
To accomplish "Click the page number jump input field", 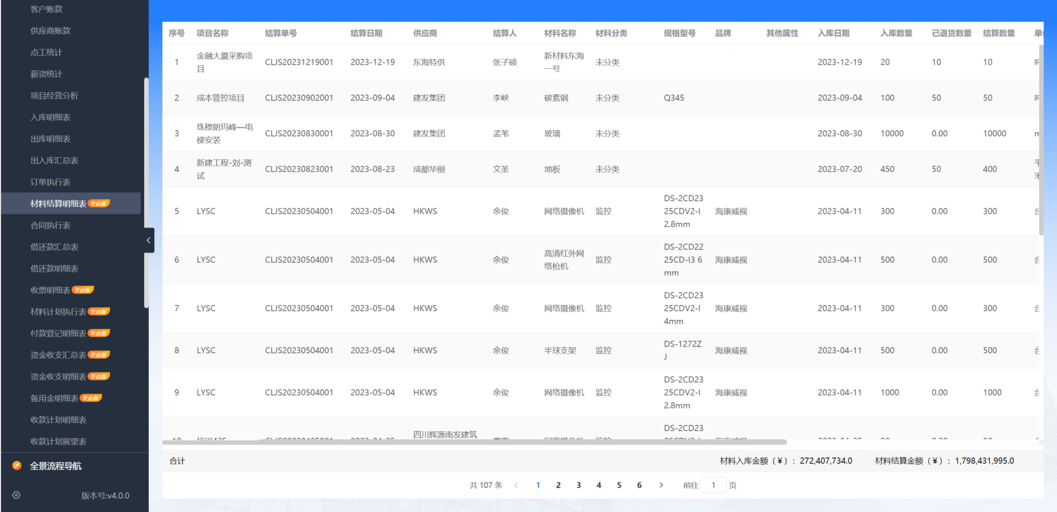I will (713, 485).
